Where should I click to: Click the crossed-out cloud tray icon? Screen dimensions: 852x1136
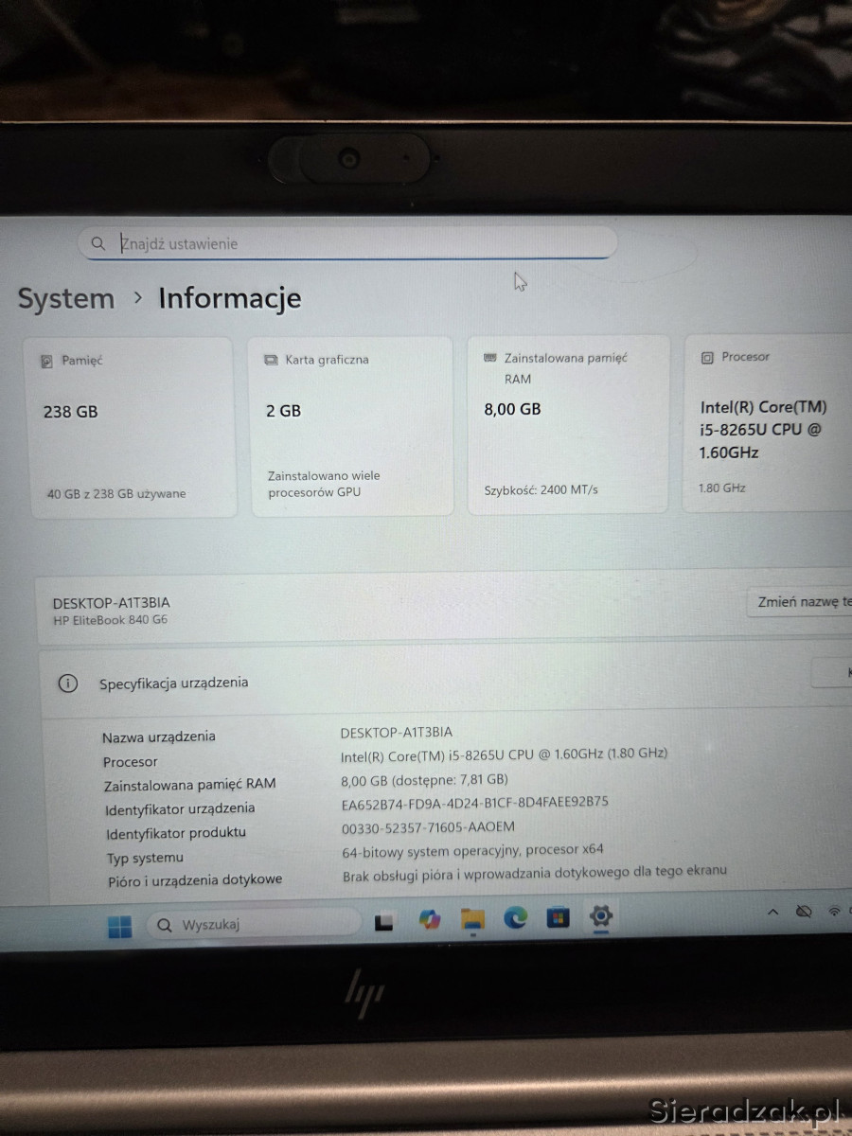pyautogui.click(x=804, y=911)
